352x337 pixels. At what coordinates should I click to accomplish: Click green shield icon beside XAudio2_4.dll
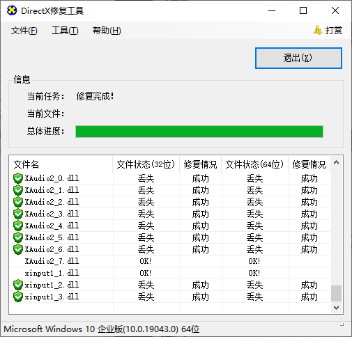click(18, 226)
